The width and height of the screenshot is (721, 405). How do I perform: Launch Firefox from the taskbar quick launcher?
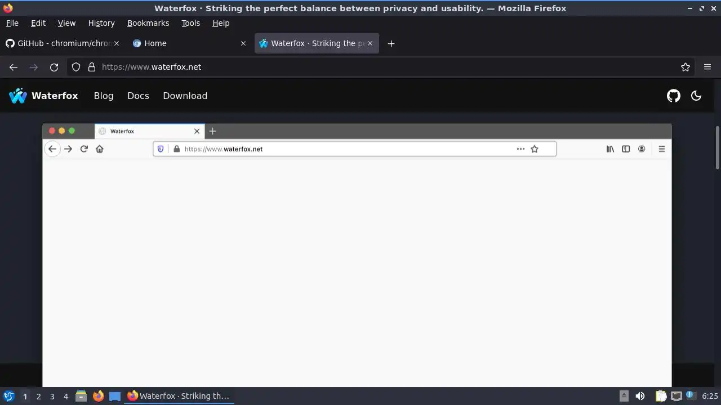pos(98,396)
